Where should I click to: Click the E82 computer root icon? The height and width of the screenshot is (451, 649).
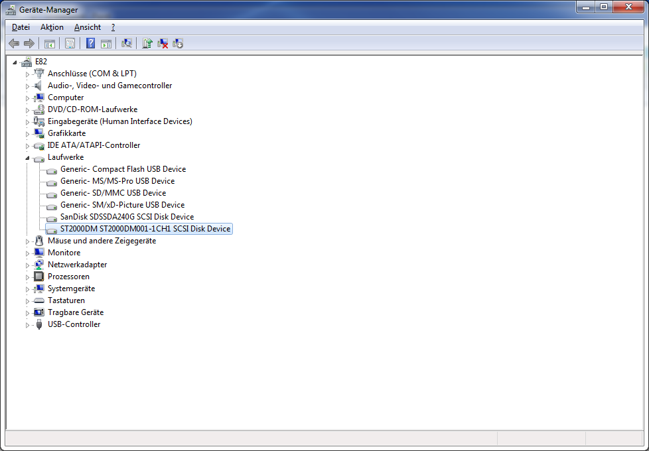(x=27, y=62)
